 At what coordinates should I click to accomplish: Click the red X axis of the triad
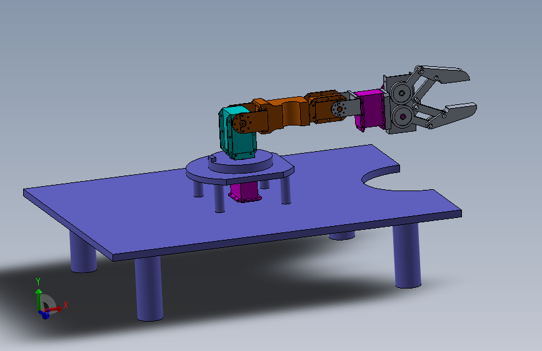pos(54,309)
